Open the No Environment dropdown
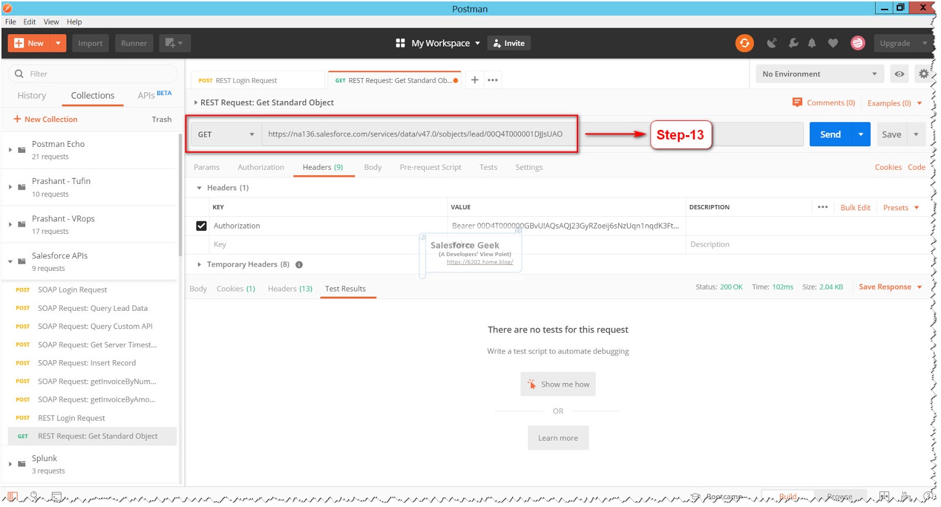The height and width of the screenshot is (507, 941). [x=820, y=74]
